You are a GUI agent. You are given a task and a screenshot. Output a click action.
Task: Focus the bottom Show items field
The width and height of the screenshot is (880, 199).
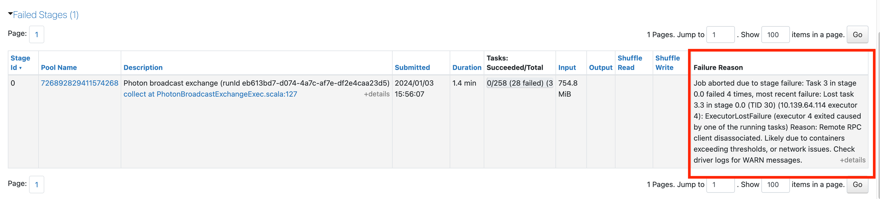coord(775,185)
